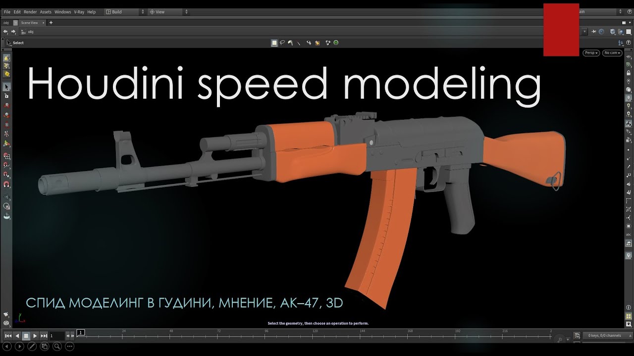Enable box selection mode
This screenshot has height=356, width=634.
click(274, 43)
